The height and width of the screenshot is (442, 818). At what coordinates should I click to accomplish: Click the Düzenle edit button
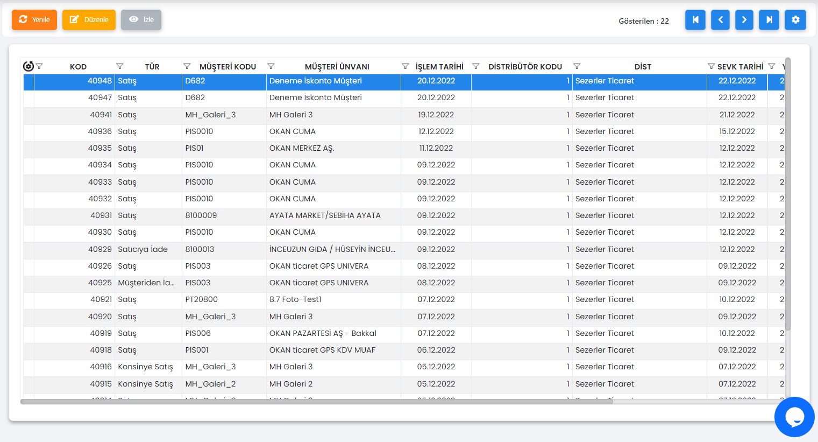[89, 20]
